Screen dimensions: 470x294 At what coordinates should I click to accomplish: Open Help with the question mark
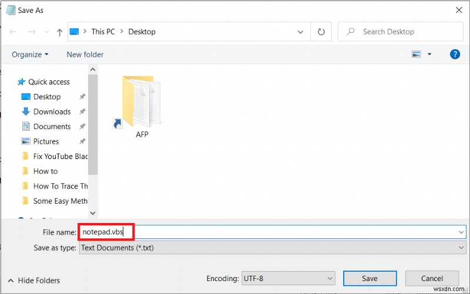(x=455, y=54)
